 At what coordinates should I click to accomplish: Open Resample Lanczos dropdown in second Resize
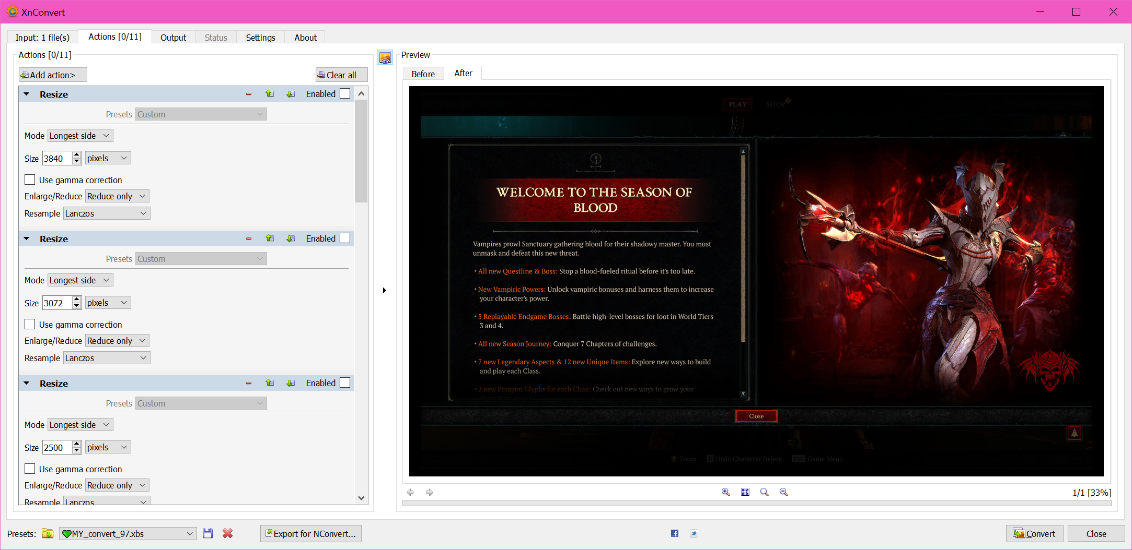coord(107,358)
